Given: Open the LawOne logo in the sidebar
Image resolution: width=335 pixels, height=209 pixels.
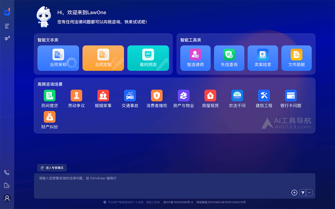Looking at the screenshot, I should click(7, 12).
